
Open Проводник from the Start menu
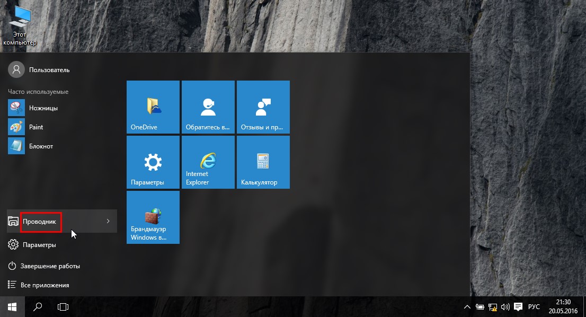pyautogui.click(x=40, y=222)
